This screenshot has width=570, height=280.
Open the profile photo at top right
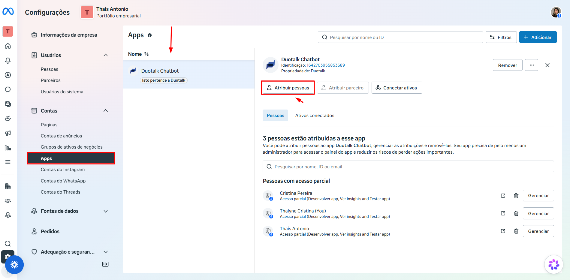pos(556,12)
